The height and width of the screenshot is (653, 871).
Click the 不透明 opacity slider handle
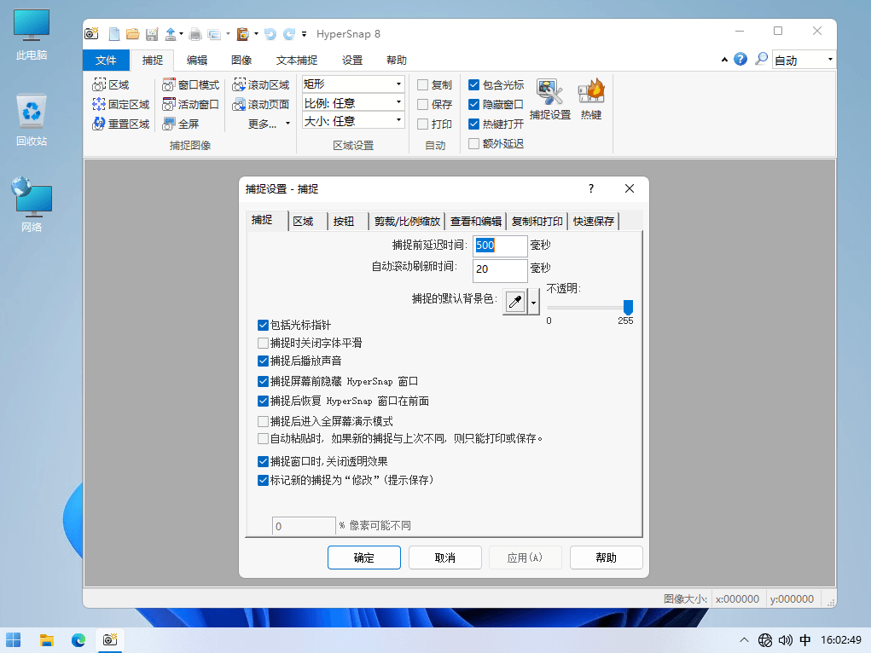pos(628,307)
